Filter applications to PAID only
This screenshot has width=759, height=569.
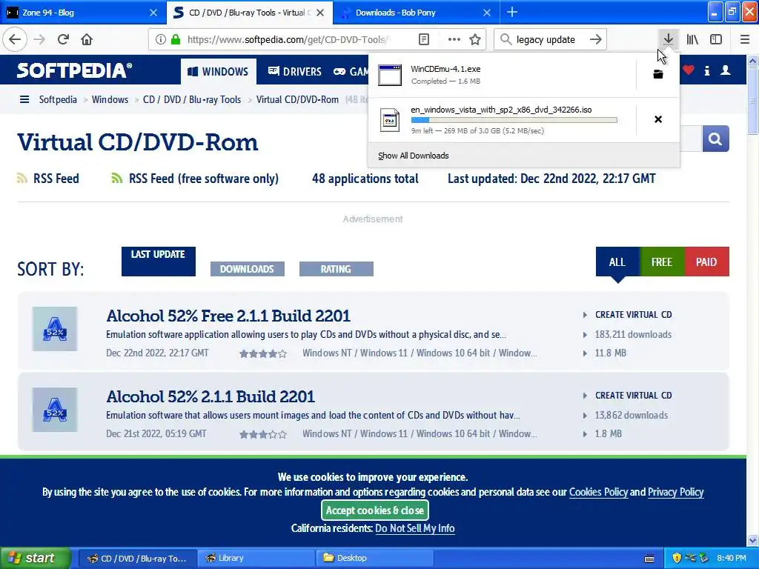pyautogui.click(x=706, y=262)
